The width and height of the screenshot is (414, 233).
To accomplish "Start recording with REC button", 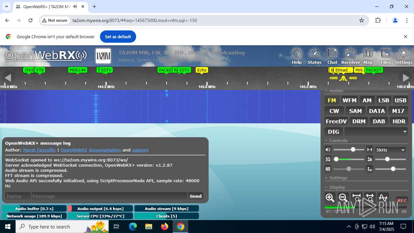I will [402, 200].
